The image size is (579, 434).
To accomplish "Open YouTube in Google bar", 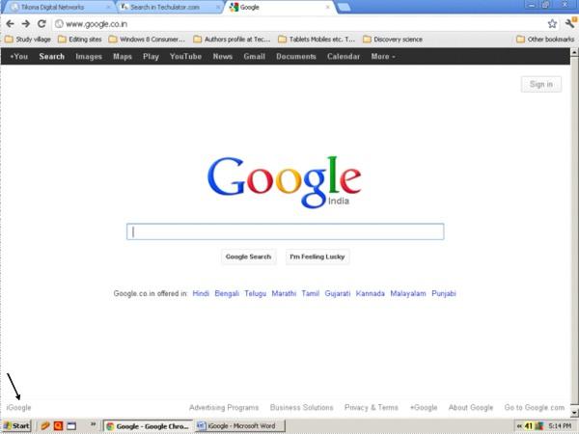I will (185, 57).
